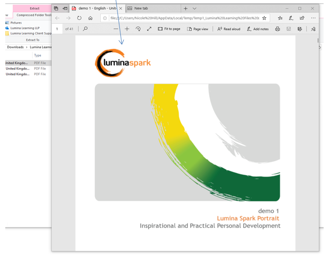Print the PDF document
Image resolution: width=326 pixels, height=256 pixels.
[278, 29]
